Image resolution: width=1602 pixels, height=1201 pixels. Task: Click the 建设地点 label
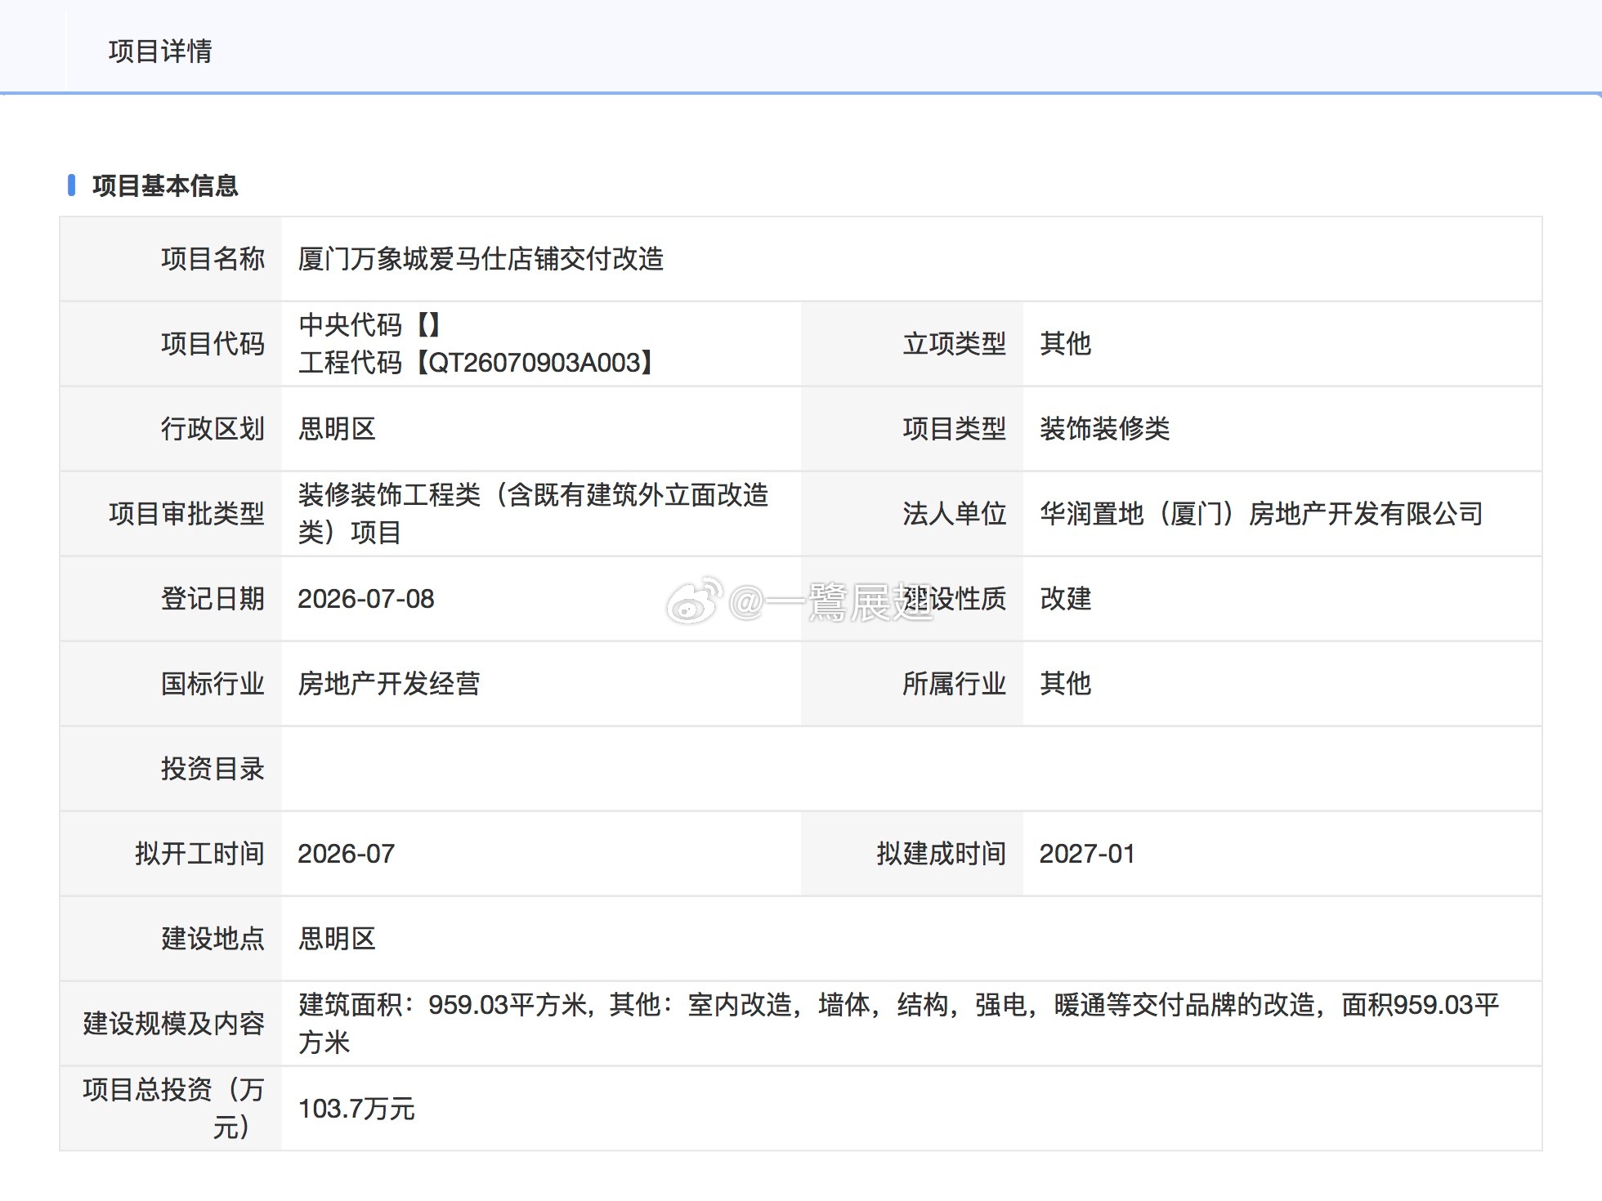213,939
